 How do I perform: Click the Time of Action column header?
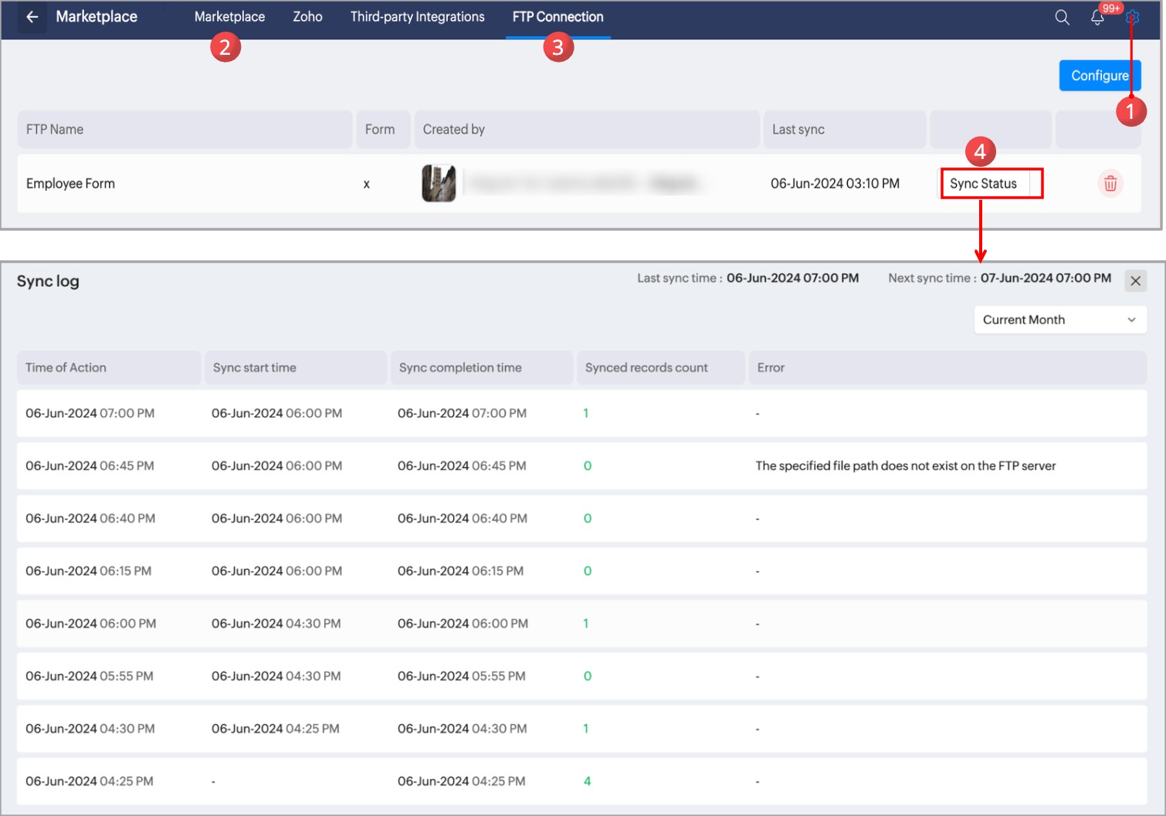[x=66, y=367]
